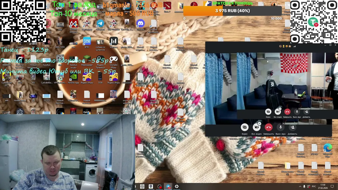
Task: Expand camera options arrow above Вкл. видео
Action: [x=259, y=123]
